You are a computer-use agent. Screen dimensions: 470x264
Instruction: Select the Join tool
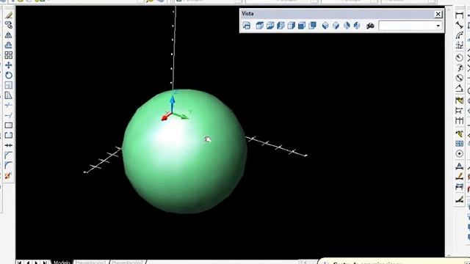tap(8, 145)
